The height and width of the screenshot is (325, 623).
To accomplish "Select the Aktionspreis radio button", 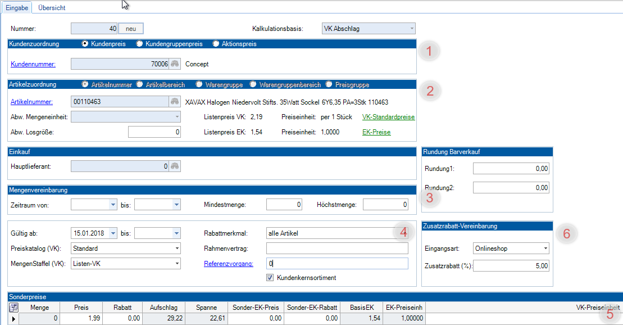I will pyautogui.click(x=216, y=44).
